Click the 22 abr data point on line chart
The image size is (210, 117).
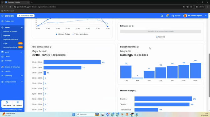(x=48, y=19)
